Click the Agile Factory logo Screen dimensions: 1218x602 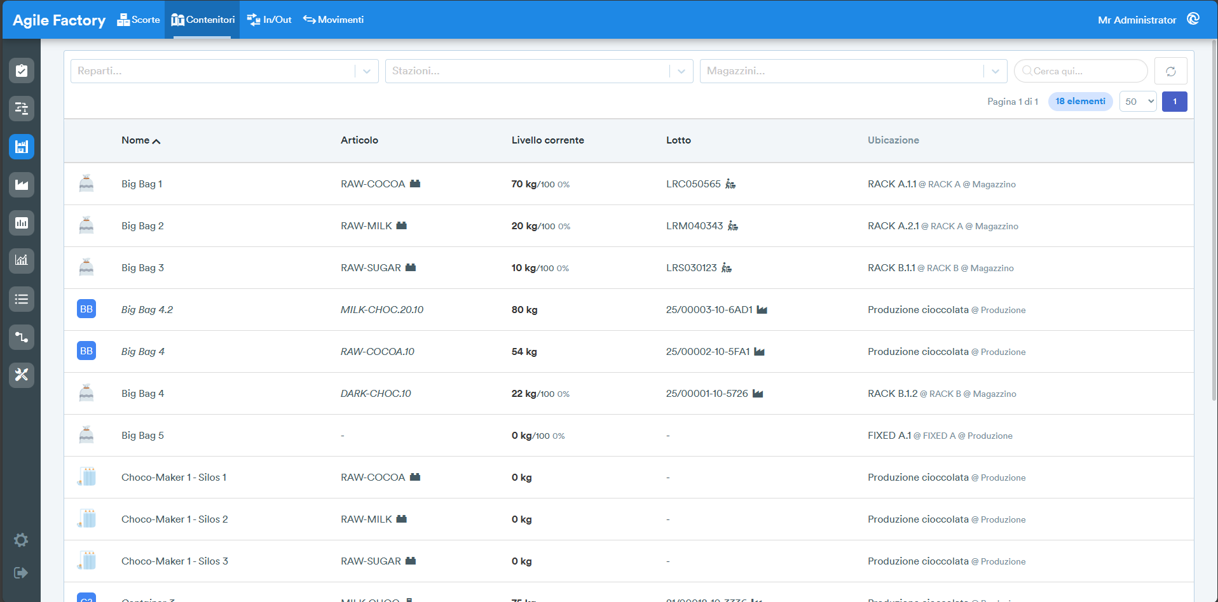[x=59, y=20]
